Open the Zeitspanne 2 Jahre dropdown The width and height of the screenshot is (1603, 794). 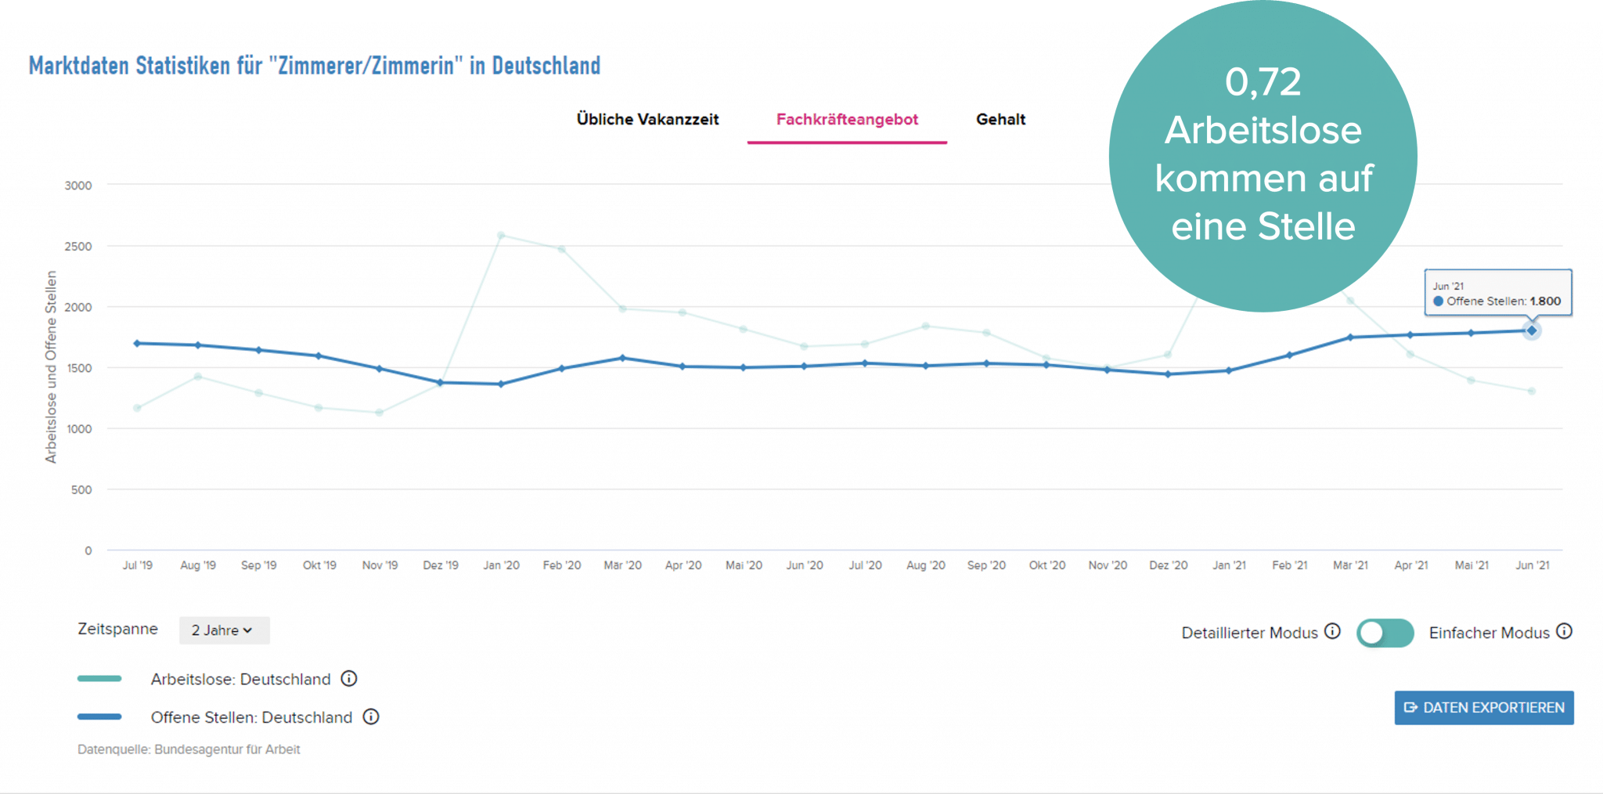tap(224, 630)
